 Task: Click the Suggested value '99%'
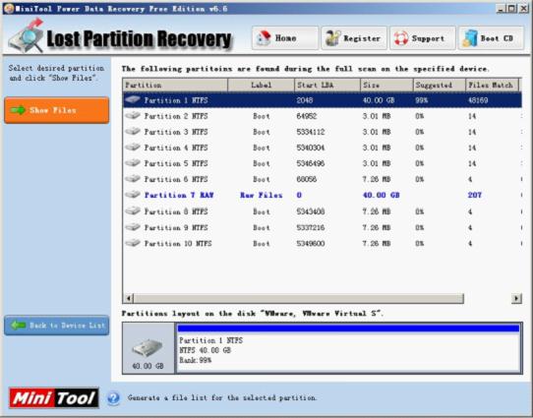pos(422,100)
